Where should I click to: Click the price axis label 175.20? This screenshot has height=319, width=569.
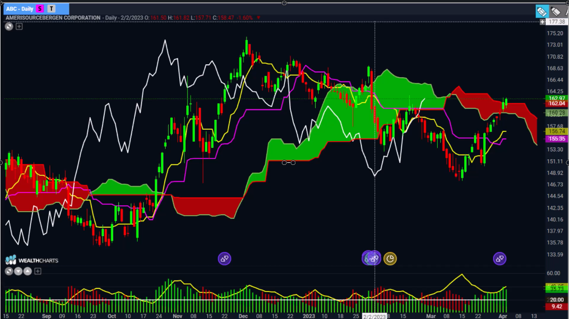pos(555,33)
